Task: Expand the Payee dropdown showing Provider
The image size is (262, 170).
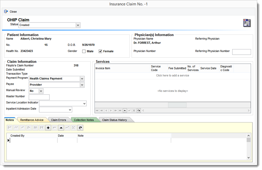Action: [82, 85]
